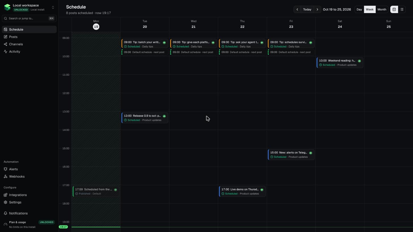Screen dimensions: 413x232
Task: Click the 'Oct 19 to 25, 2026' date range
Action: coord(337,9)
